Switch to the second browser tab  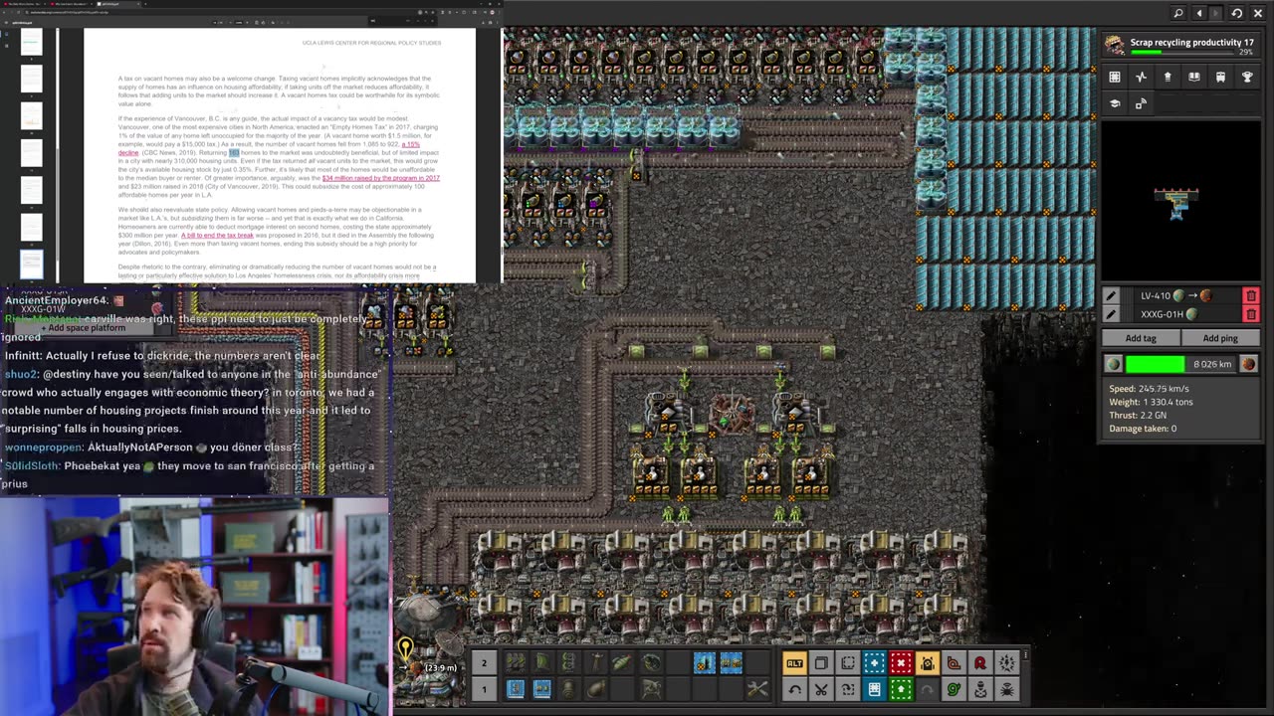point(70,4)
